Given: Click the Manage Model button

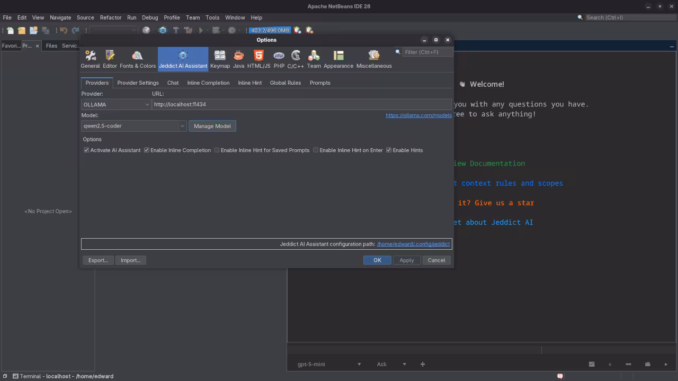Looking at the screenshot, I should pyautogui.click(x=212, y=126).
